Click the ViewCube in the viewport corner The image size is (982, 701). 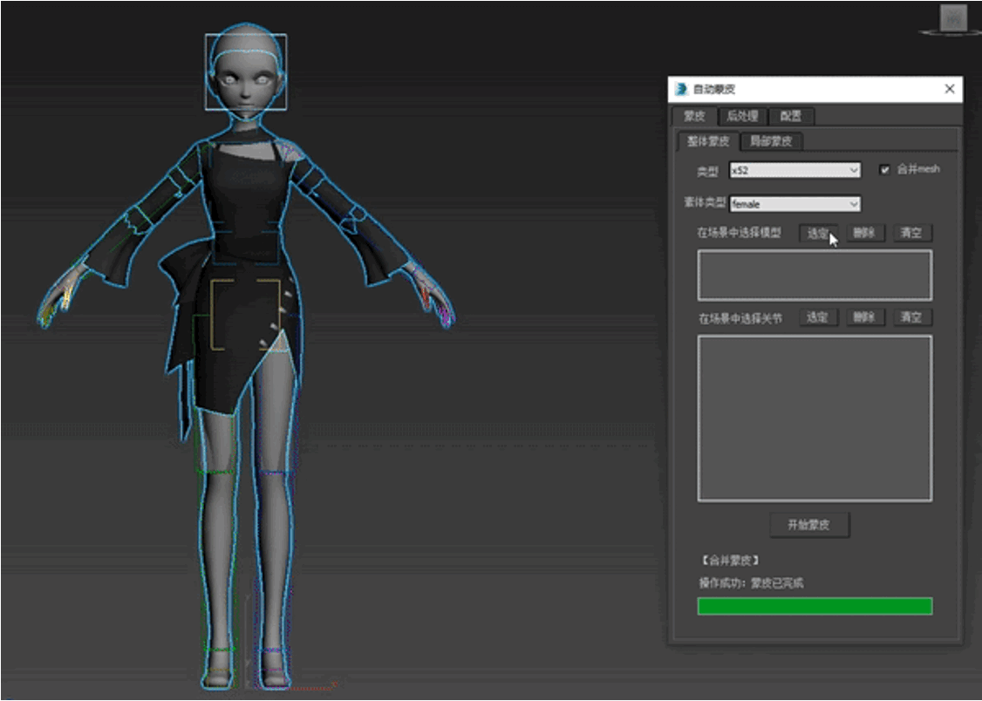pos(953,19)
